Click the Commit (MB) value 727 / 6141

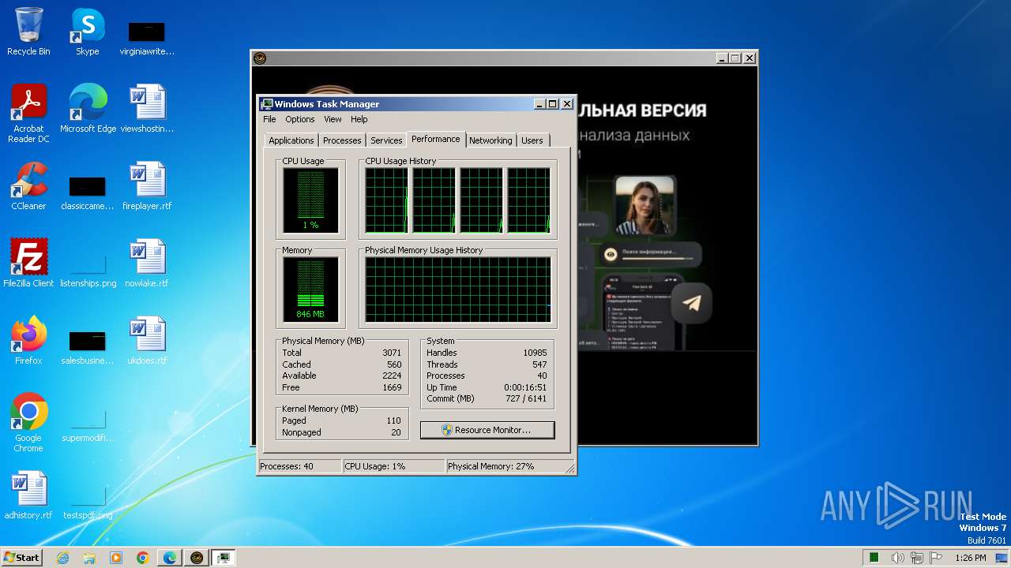click(525, 398)
